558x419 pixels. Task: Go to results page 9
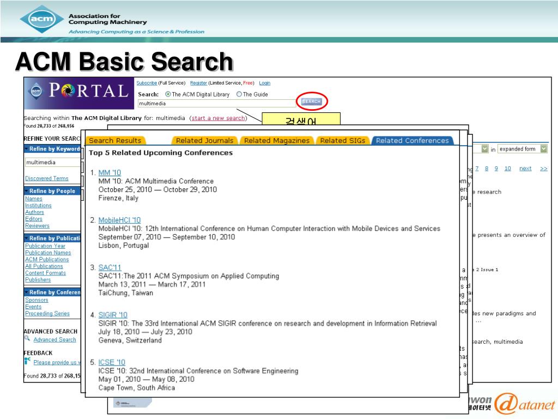click(x=496, y=169)
